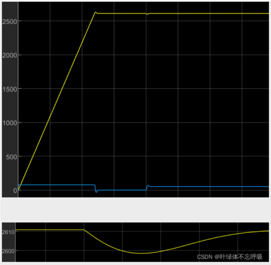Select the 500 y-axis tick label

coord(11,157)
